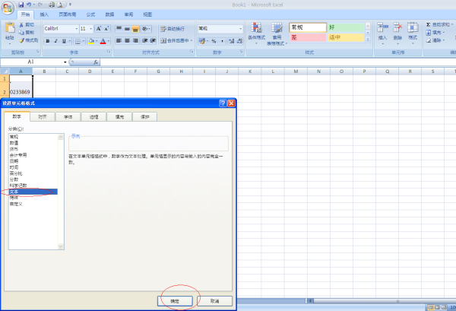
Task: Click the 确定 button in dialog
Action: (x=175, y=301)
